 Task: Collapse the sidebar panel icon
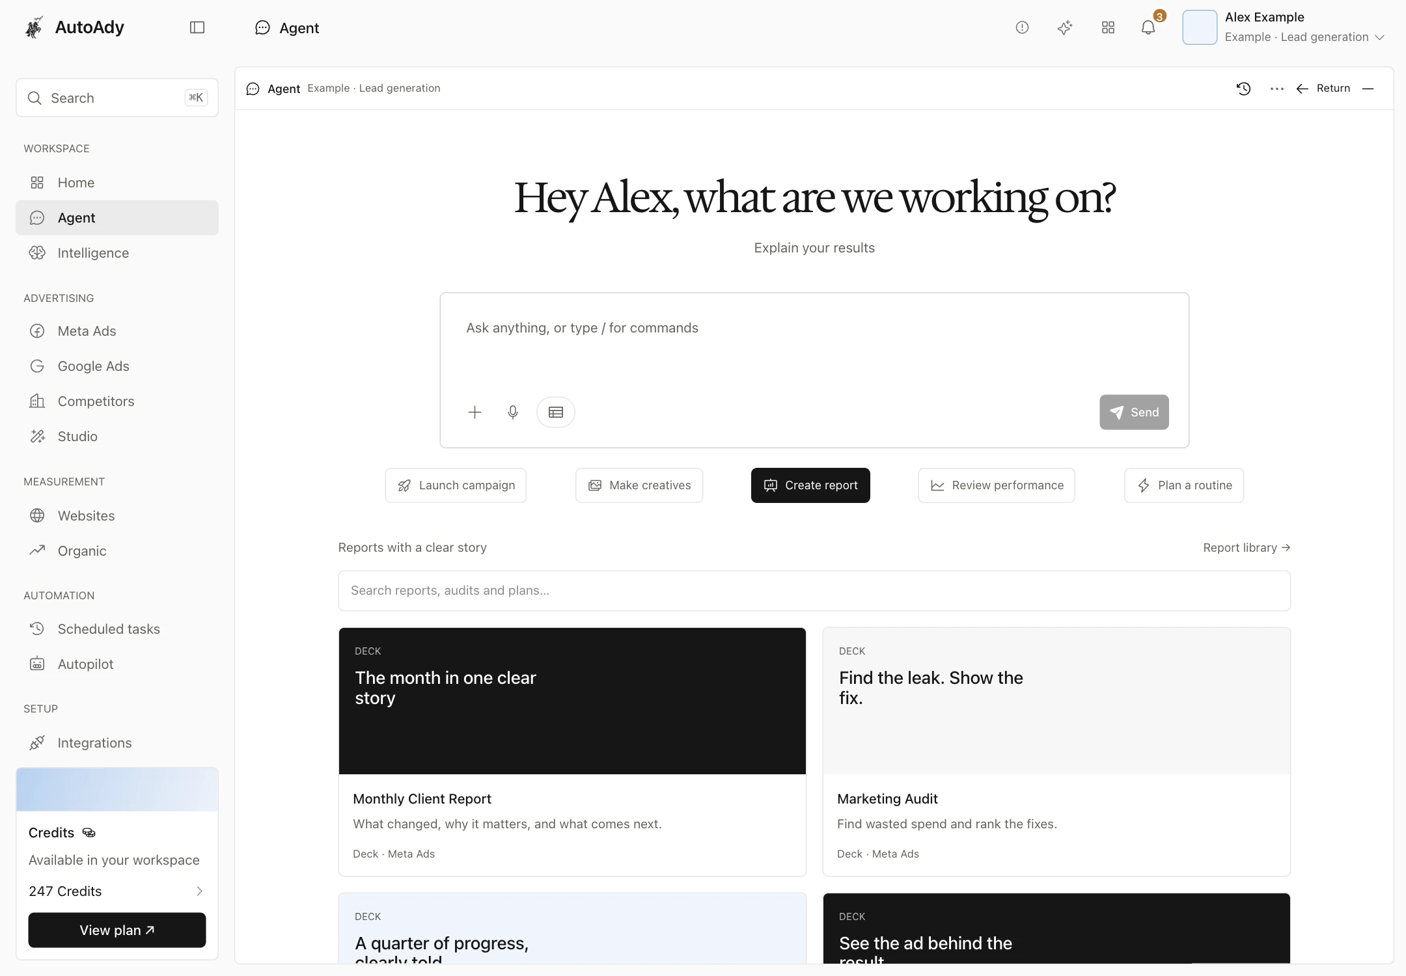[197, 27]
